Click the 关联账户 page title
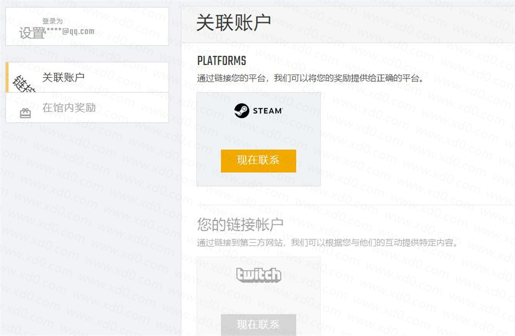Screen dimensions: 515x336 point(233,23)
